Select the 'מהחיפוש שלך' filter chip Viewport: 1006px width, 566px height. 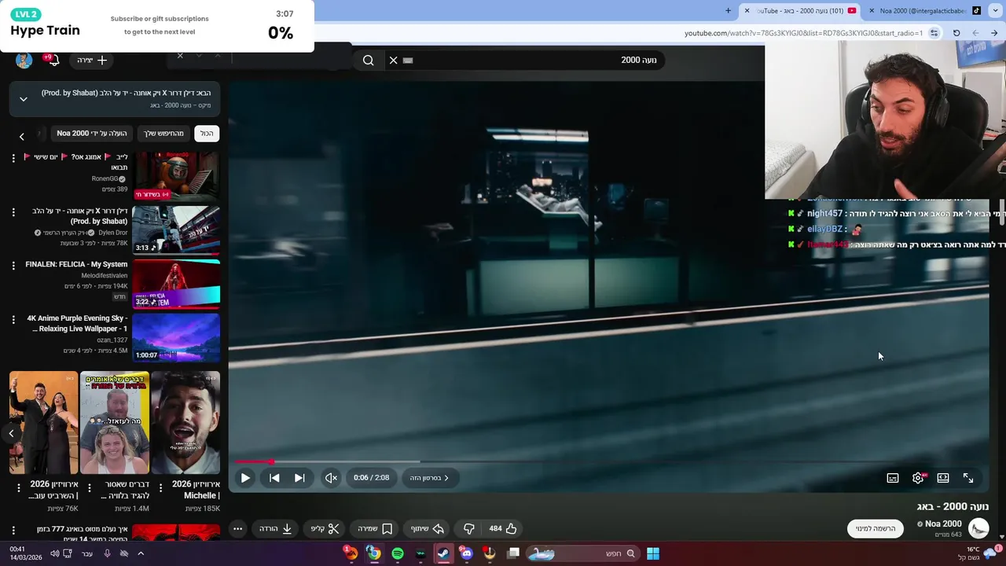pos(163,134)
